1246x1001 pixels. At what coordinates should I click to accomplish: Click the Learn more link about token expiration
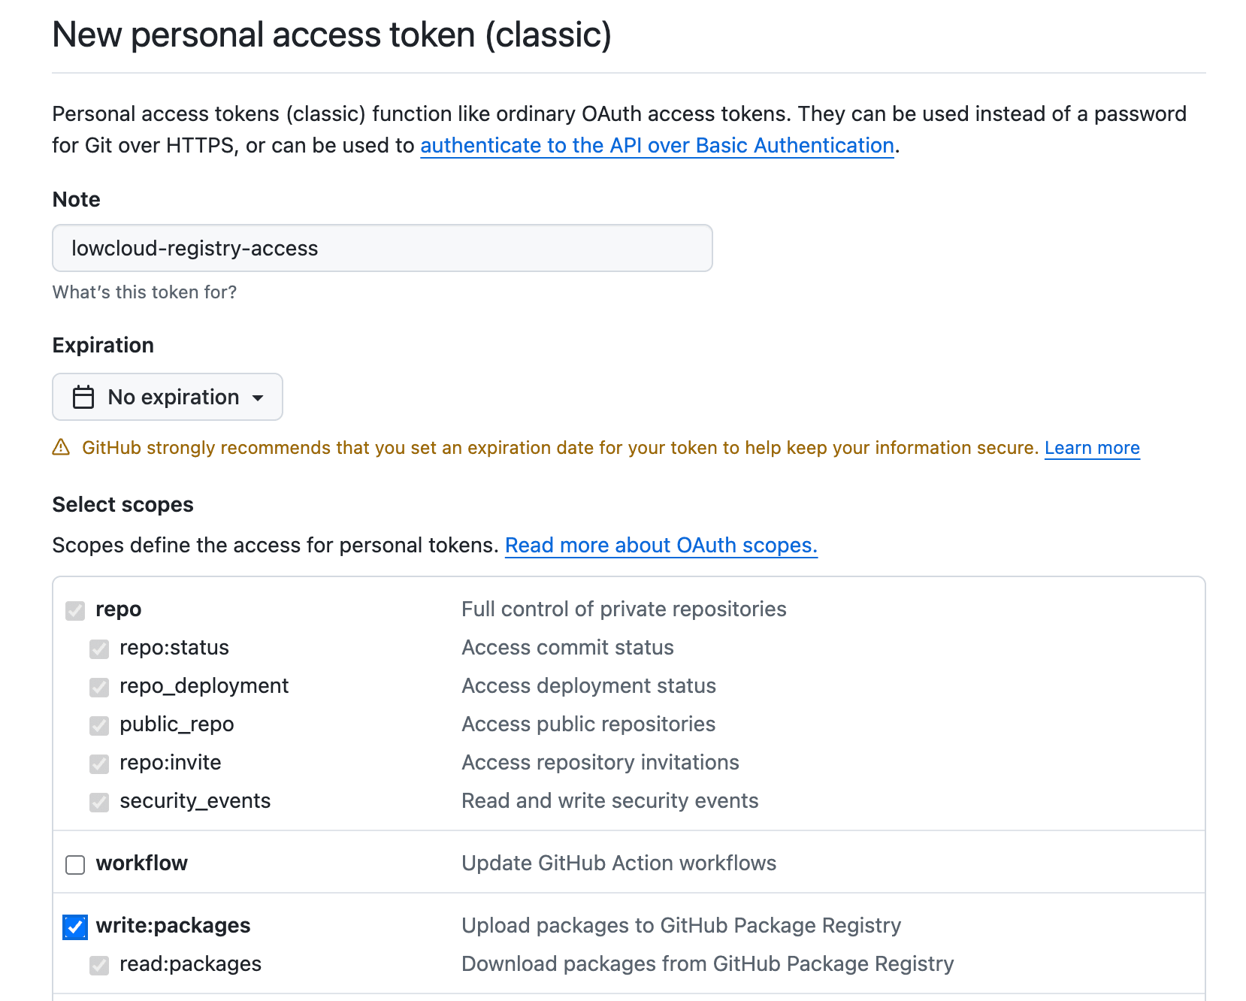[1091, 447]
